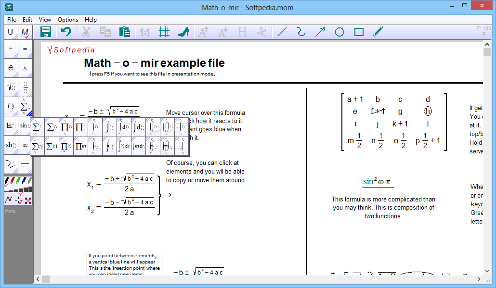This screenshot has height=288, width=496.
Task: Click the Copy pages icon
Action: 105,32
